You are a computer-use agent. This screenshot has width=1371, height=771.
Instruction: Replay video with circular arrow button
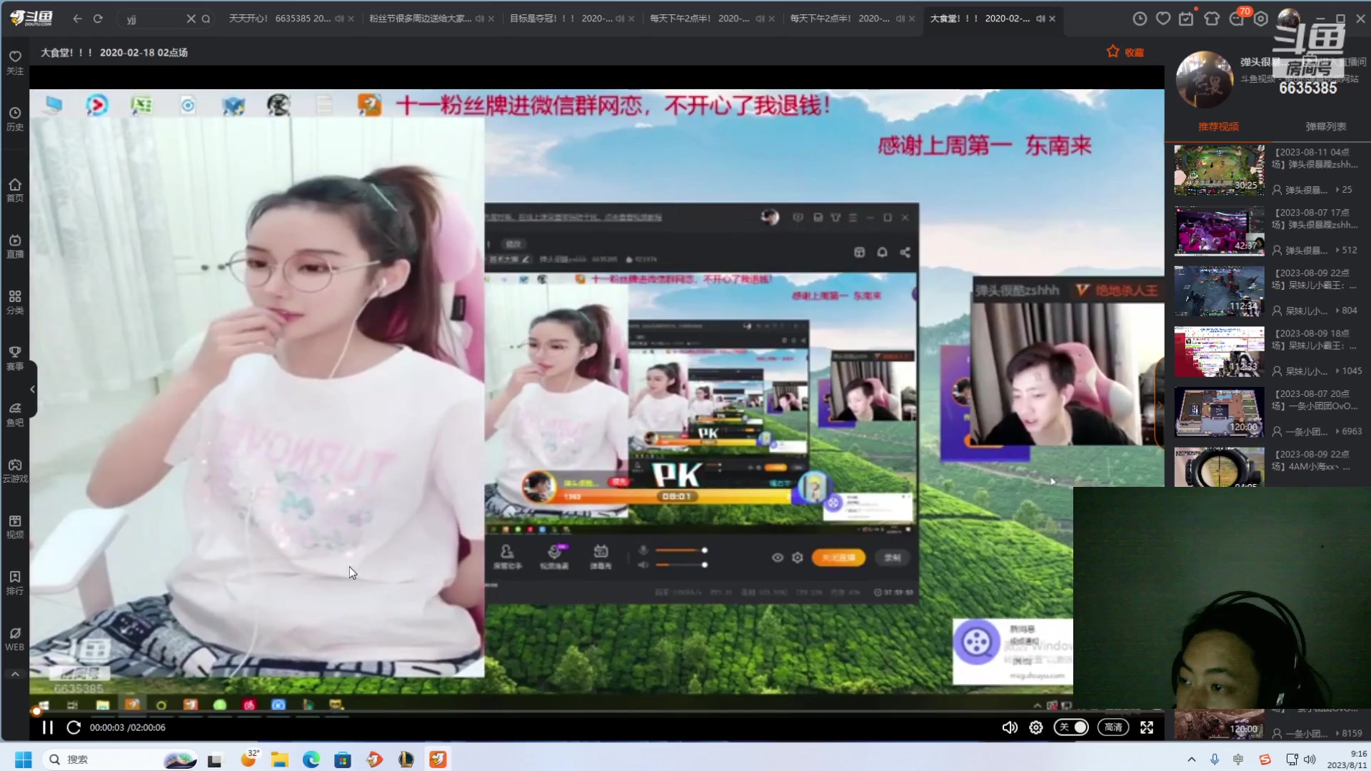(74, 727)
